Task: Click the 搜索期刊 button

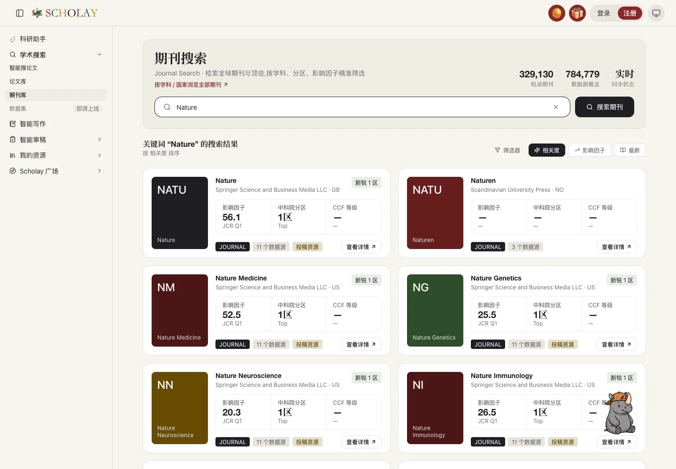Action: point(605,107)
